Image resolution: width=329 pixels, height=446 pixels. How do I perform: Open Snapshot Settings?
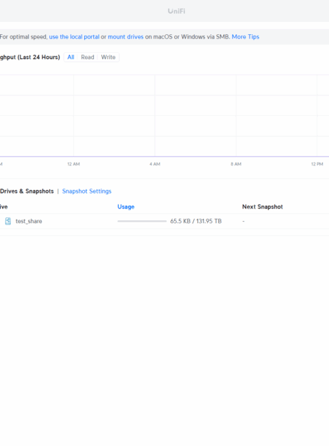(x=86, y=191)
